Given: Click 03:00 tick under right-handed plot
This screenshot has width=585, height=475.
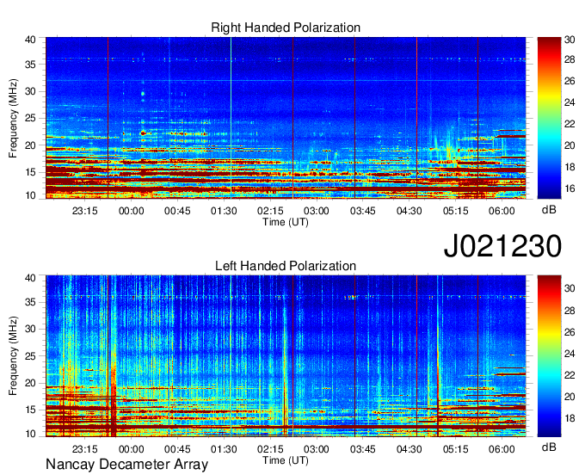Looking at the screenshot, I should [x=317, y=211].
